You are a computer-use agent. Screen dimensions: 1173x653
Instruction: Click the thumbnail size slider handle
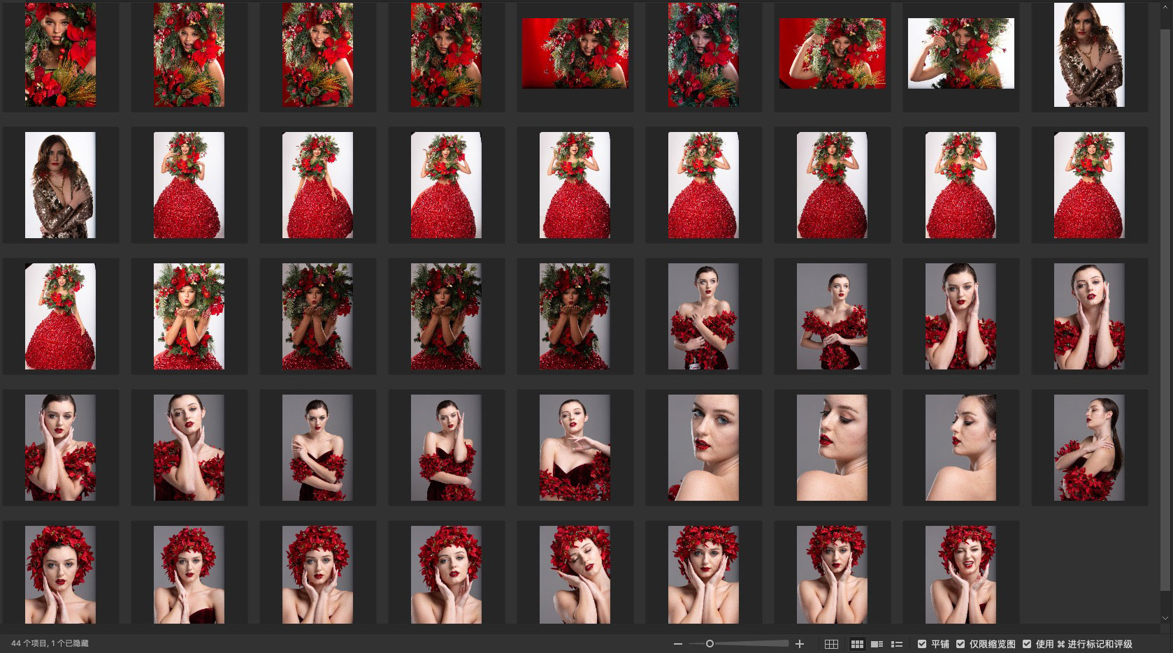tap(710, 644)
